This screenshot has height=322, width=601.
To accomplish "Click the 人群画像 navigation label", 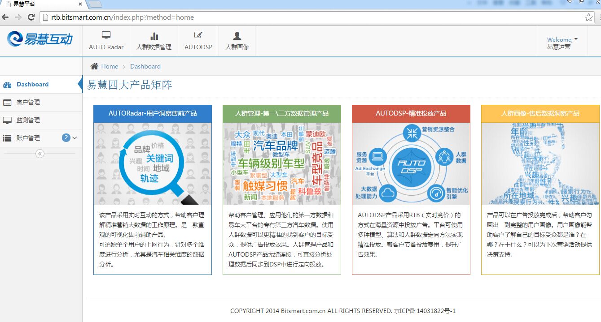I will 237,47.
